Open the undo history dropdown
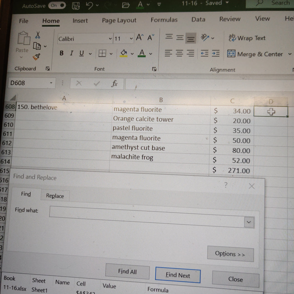The width and height of the screenshot is (294, 294). pyautogui.click(x=97, y=5)
